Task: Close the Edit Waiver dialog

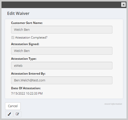Action: pyautogui.click(x=123, y=5)
